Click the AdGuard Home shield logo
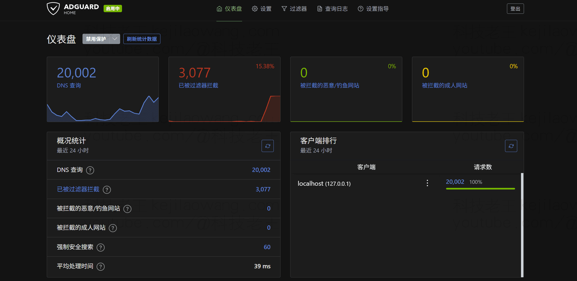577x281 pixels. point(53,9)
